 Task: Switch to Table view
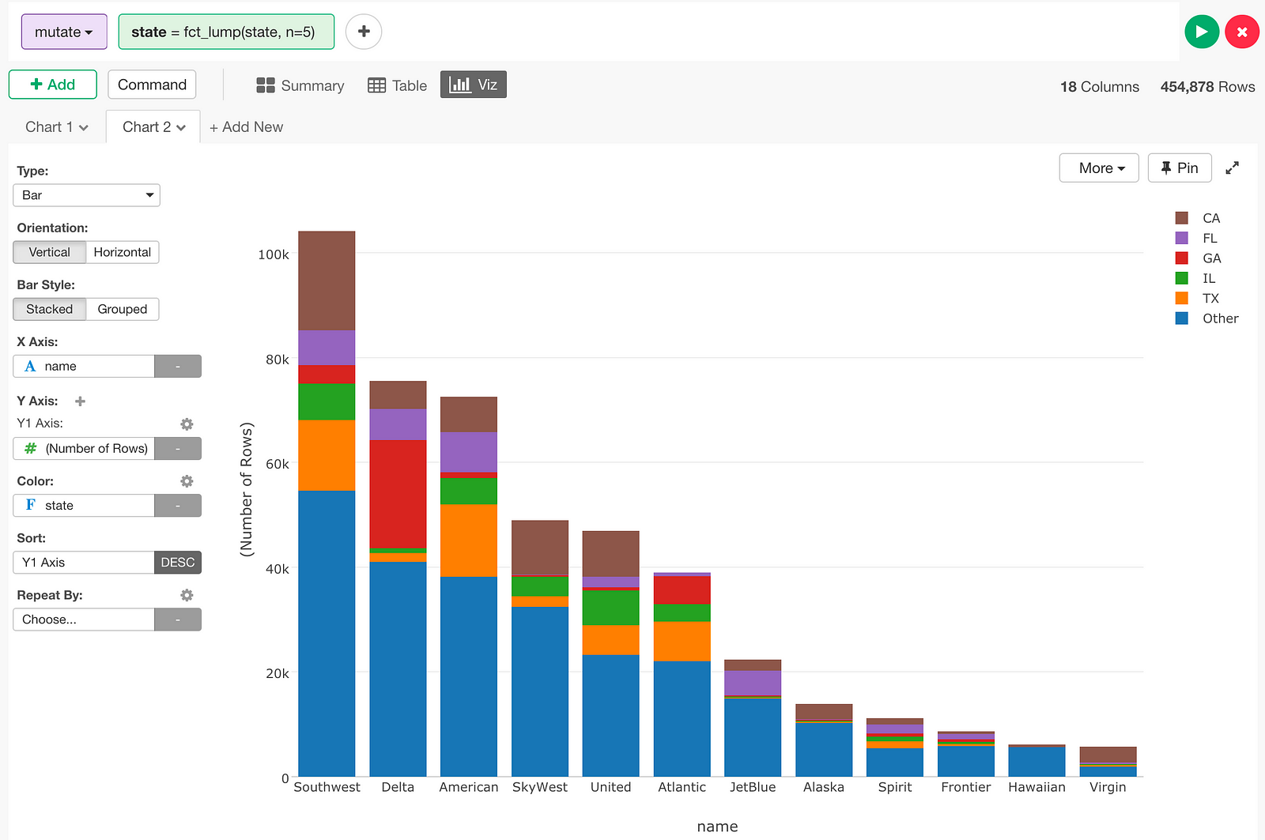(398, 85)
